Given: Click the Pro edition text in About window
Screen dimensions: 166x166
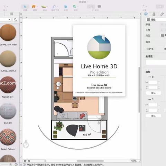Looking at the screenshot, I should (99, 72).
